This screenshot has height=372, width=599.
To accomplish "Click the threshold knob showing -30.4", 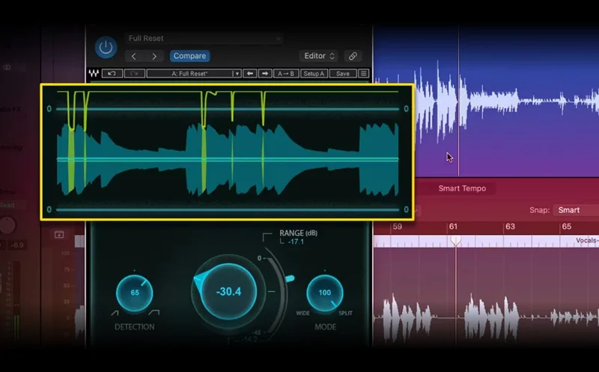I will tap(228, 291).
